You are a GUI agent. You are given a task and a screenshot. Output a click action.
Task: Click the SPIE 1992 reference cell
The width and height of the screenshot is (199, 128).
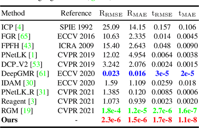76,27
